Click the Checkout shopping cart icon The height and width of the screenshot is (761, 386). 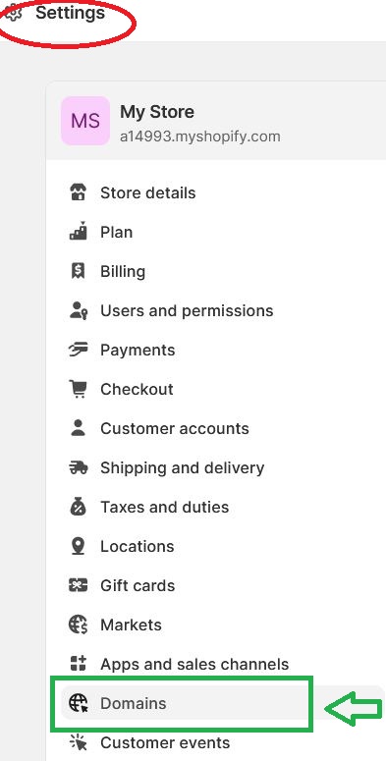coord(78,389)
